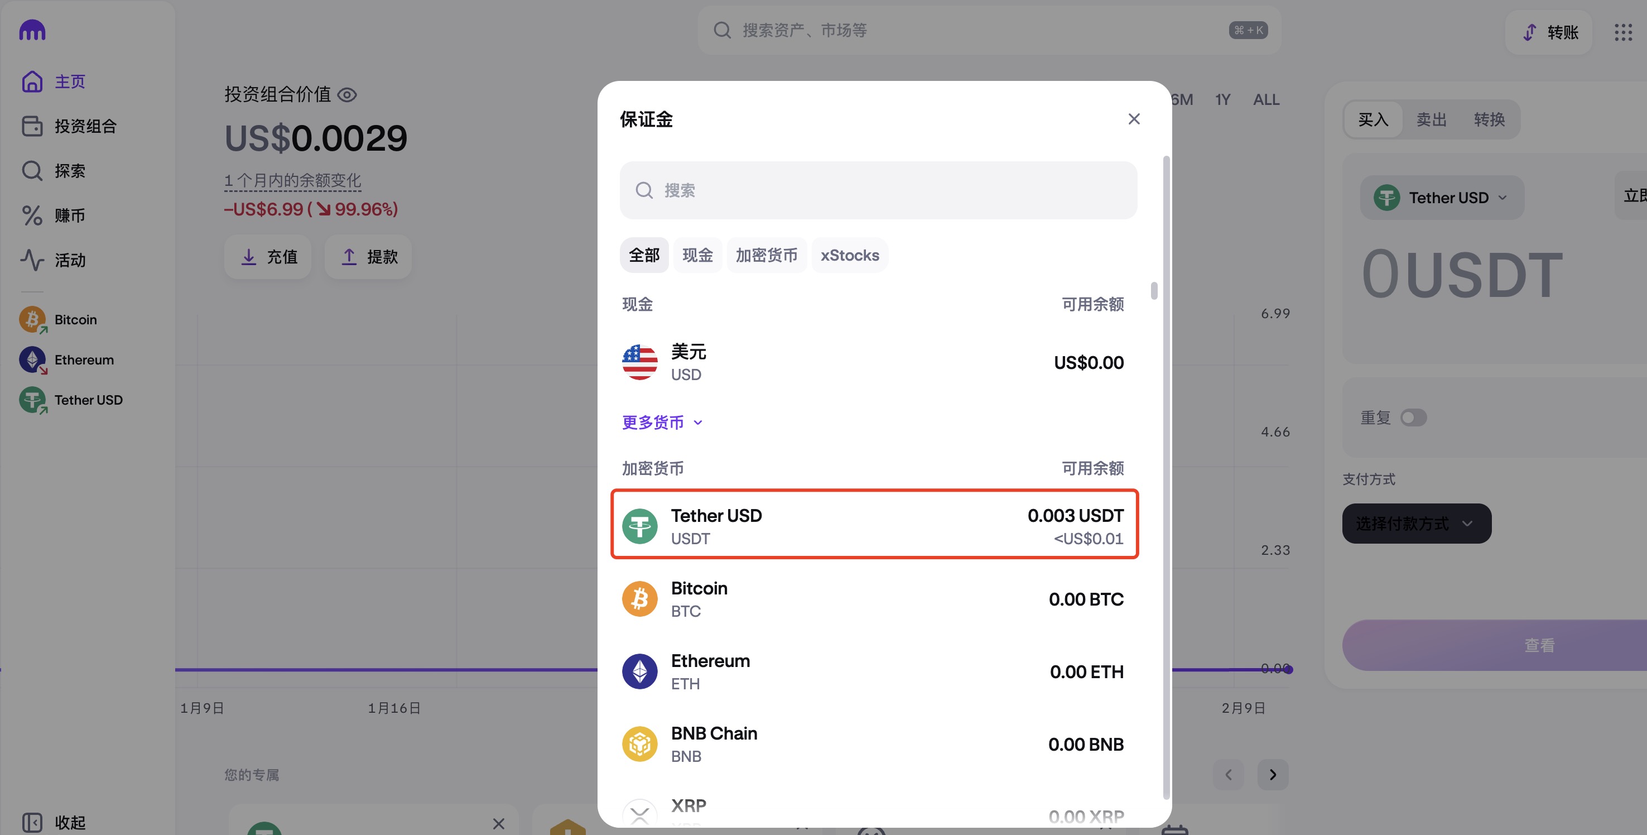Switch to the xStocks filter tab
Image resolution: width=1647 pixels, height=835 pixels.
(x=849, y=255)
